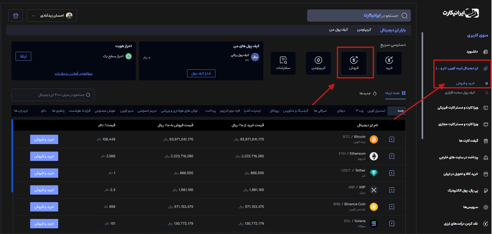Click the شارژ کیف پول button
Image resolution: width=492 pixels, height=234 pixels.
201,73
